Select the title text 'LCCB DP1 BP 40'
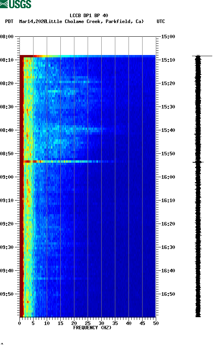This screenshot has width=215, height=348. [x=89, y=16]
